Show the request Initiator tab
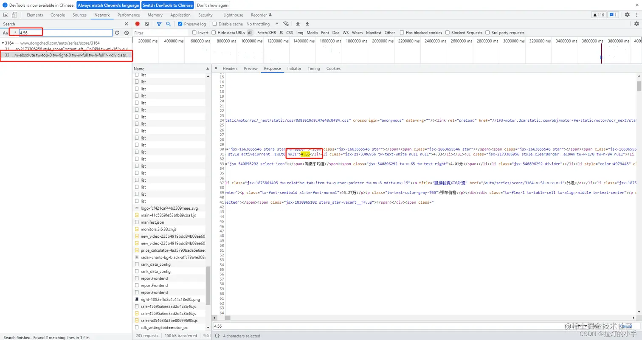 294,68
